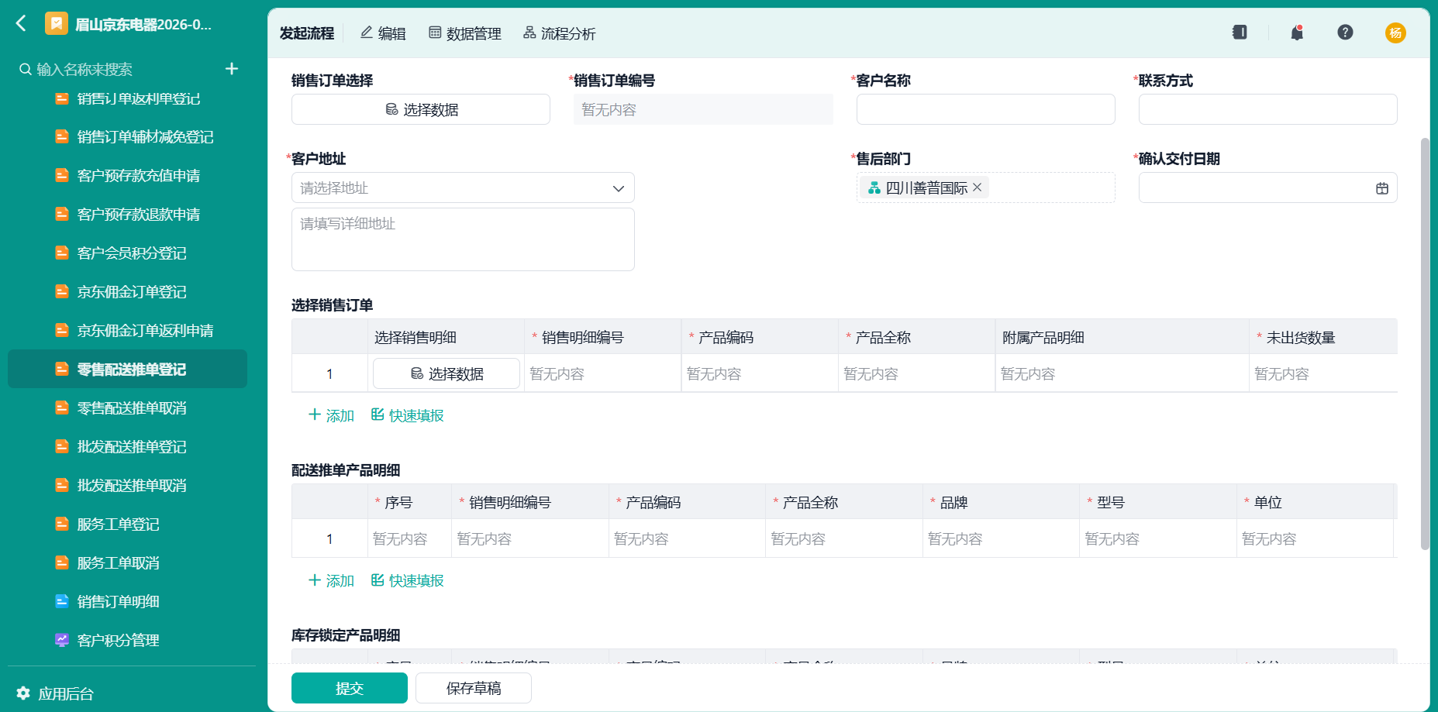Click the vertical scrollbar on the right

(x=1425, y=344)
